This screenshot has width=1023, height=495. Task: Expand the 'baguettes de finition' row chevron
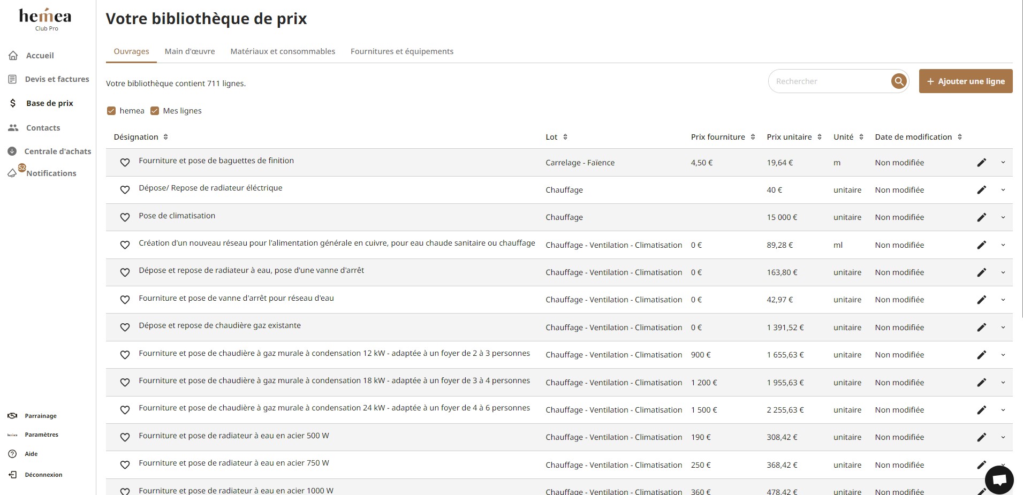click(1003, 163)
